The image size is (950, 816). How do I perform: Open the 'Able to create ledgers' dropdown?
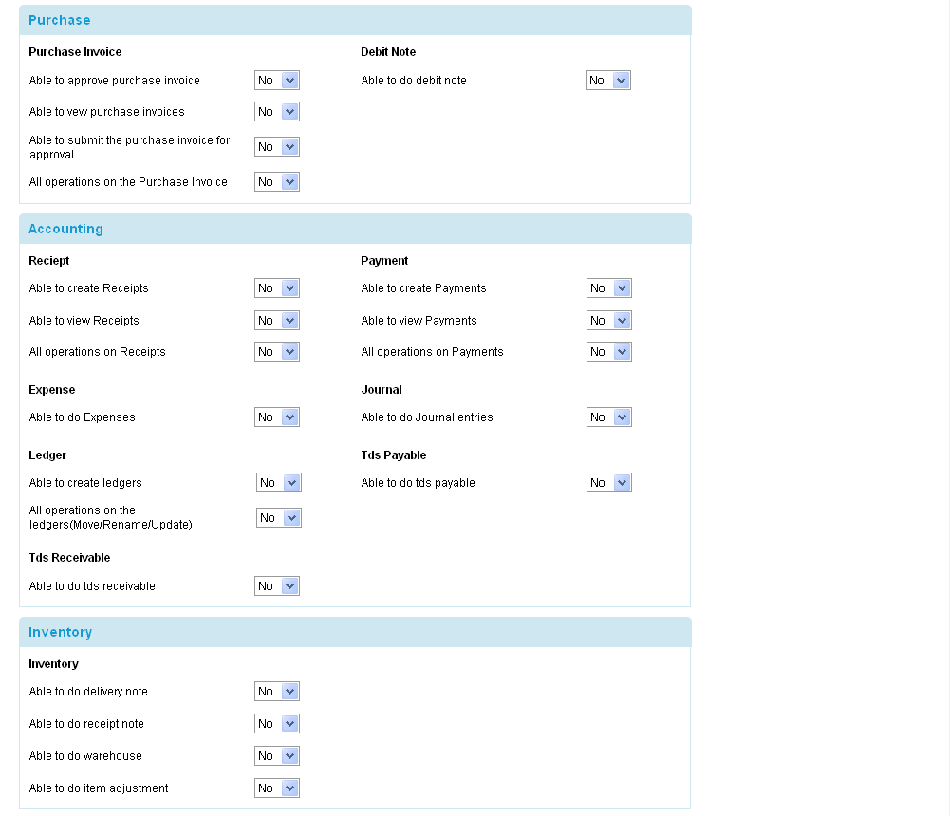pos(278,482)
